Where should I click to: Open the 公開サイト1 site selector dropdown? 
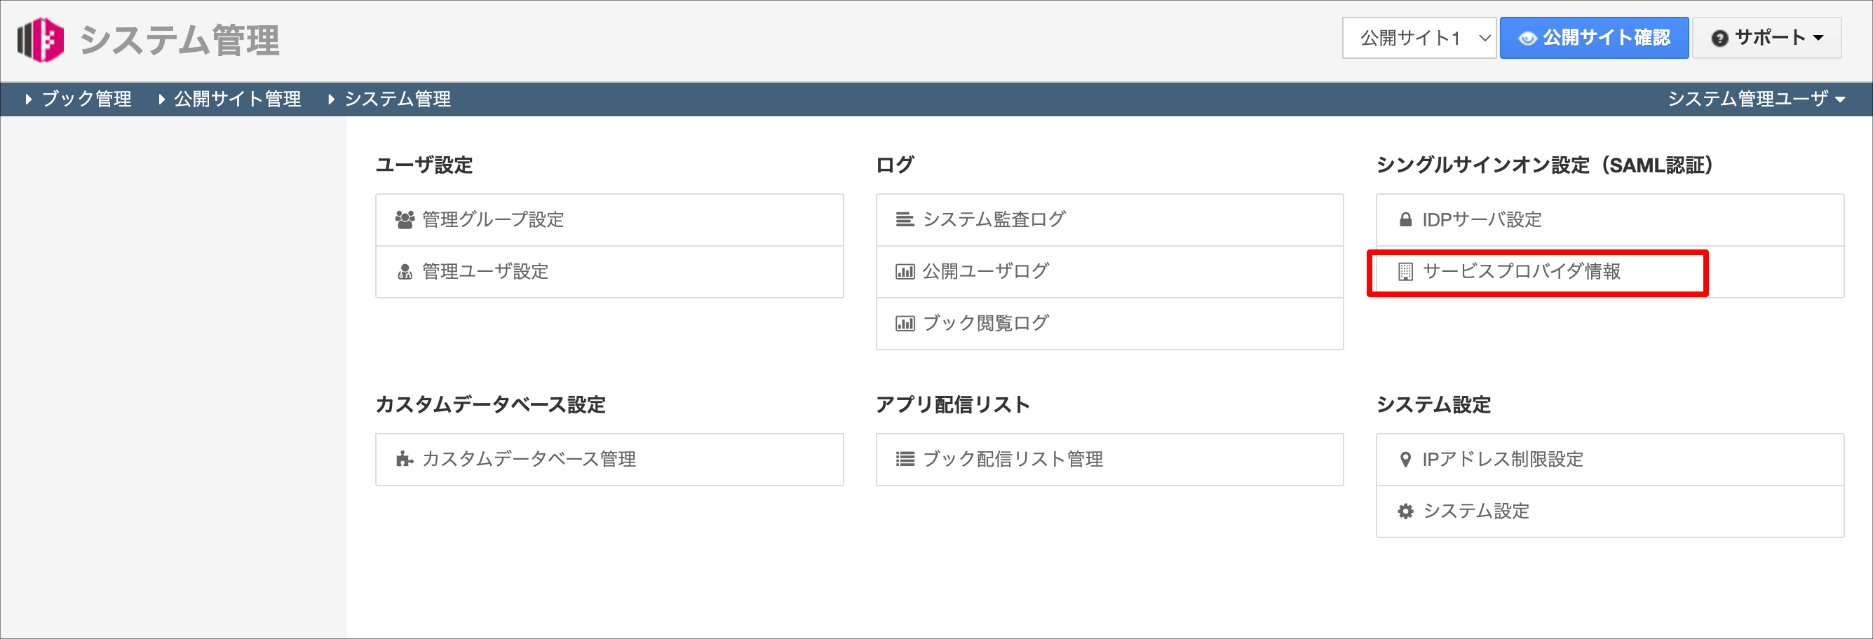coord(1419,38)
